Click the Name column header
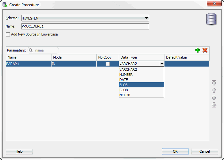 click(28, 57)
